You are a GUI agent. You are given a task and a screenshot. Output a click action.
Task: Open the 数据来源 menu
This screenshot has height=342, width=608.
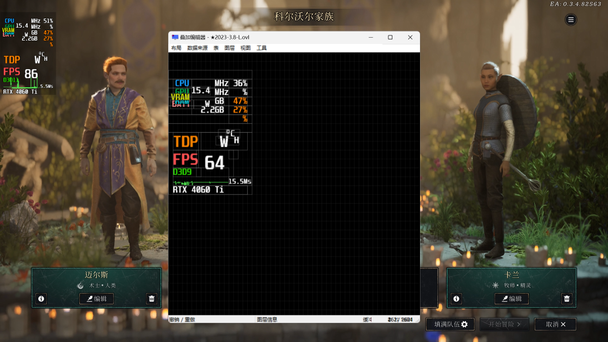coord(198,48)
